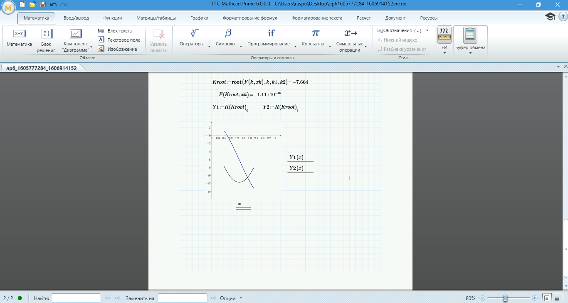Switch to page view mode in status bar
Image resolution: width=568 pixels, height=303 pixels.
pos(547,298)
